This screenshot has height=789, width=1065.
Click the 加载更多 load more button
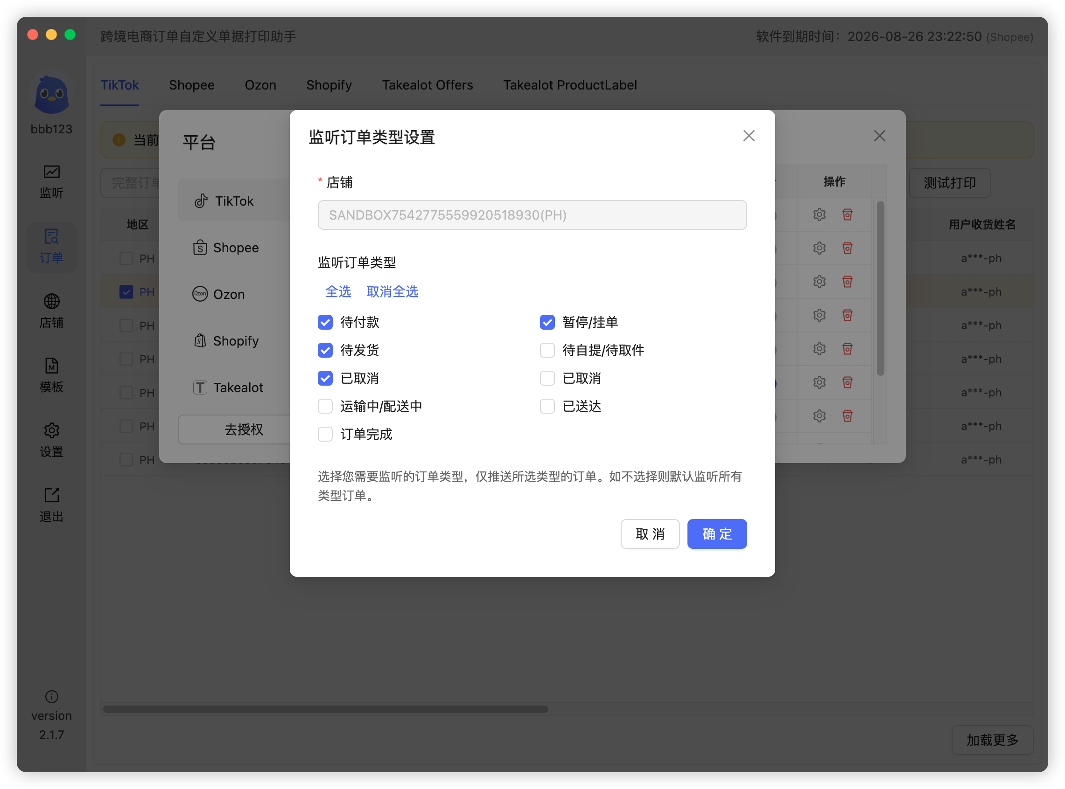point(992,740)
